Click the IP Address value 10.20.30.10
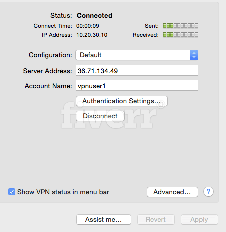Screen dimensions: 226x232 (x=92, y=35)
